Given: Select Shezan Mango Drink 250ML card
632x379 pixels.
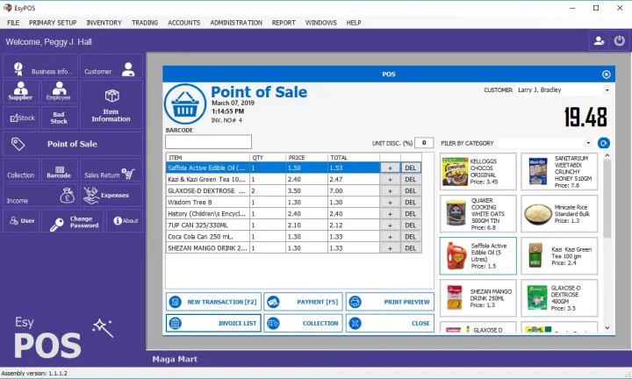Looking at the screenshot, I should (x=478, y=298).
